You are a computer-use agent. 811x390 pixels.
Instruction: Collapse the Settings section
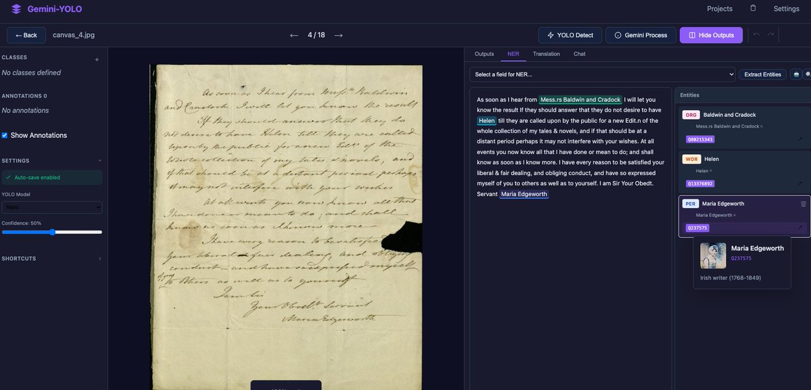pos(99,160)
